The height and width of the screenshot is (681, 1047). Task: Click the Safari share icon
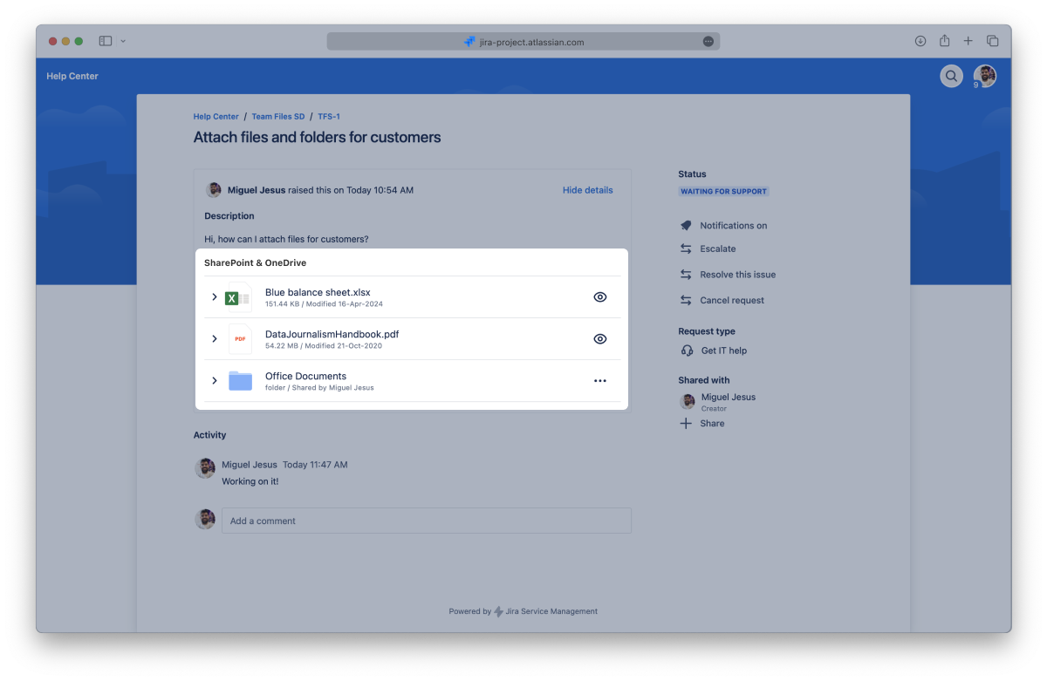click(x=944, y=41)
